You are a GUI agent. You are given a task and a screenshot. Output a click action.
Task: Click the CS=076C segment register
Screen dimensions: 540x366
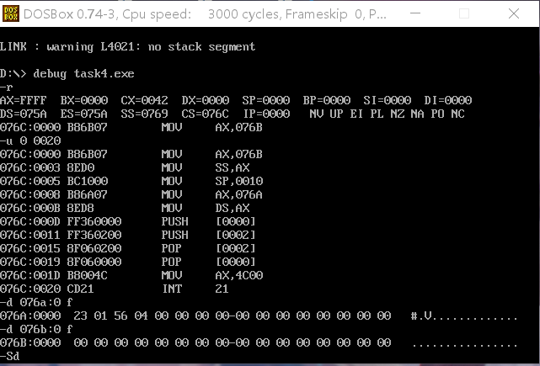click(206, 114)
